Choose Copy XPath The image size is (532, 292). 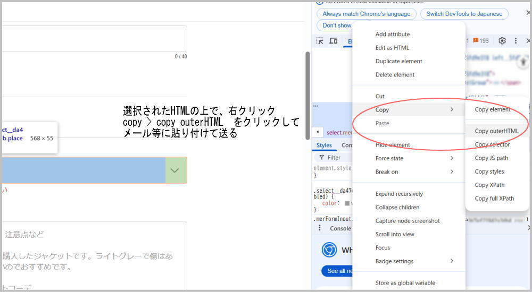tap(489, 185)
